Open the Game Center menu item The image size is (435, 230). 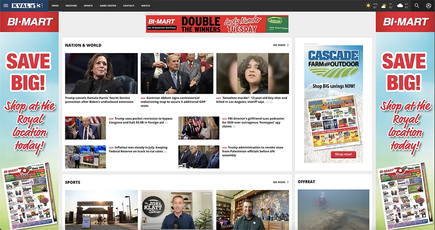point(108,6)
